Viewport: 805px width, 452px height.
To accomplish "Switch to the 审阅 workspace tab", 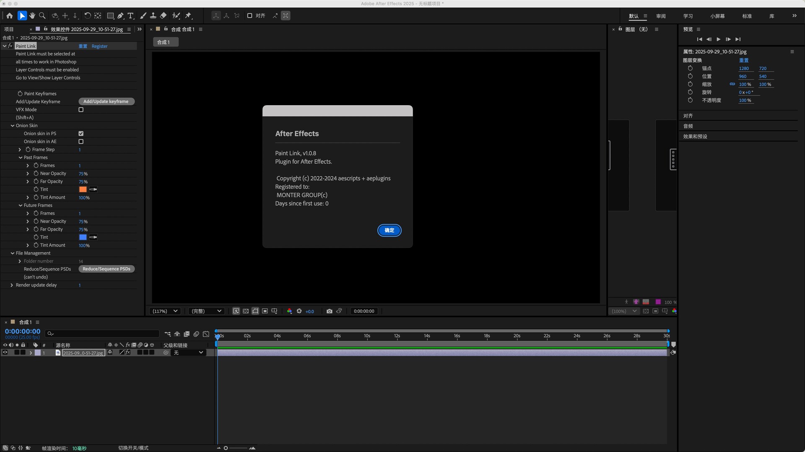I will point(661,16).
